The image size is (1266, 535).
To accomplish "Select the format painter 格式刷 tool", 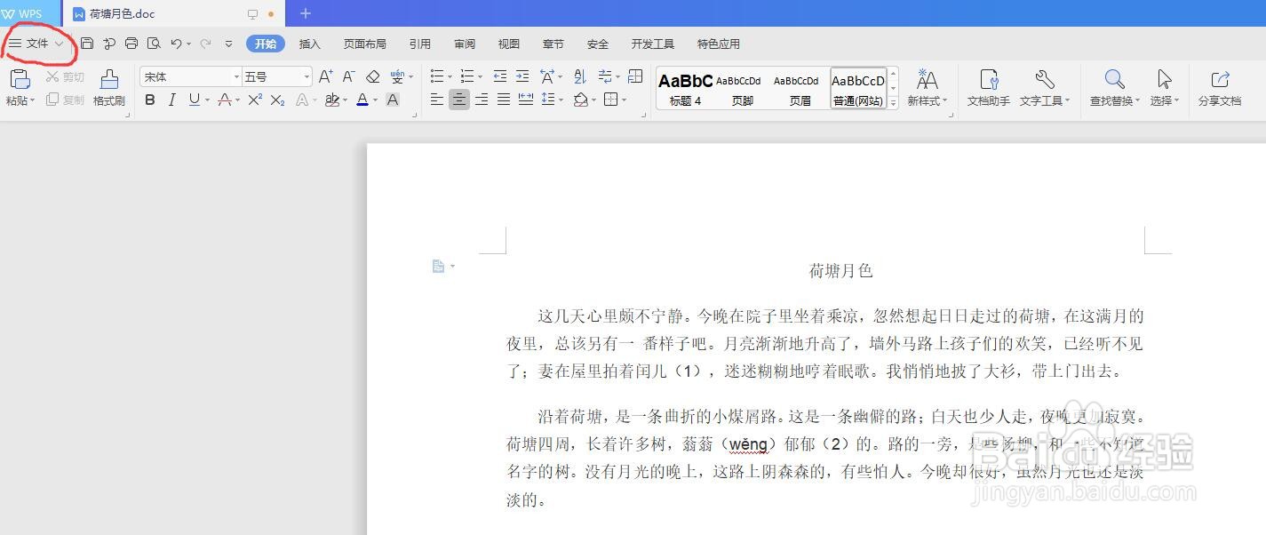I will coord(108,86).
